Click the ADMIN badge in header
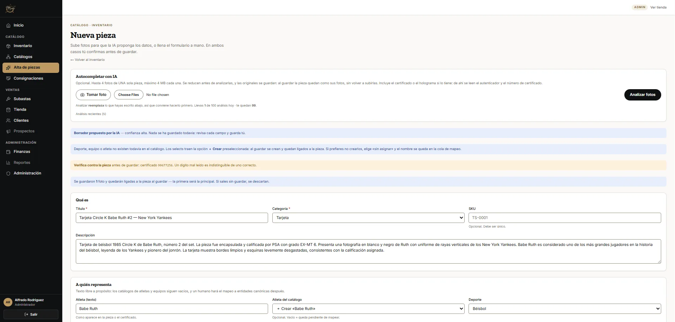This screenshot has height=322, width=675. pos(640,7)
